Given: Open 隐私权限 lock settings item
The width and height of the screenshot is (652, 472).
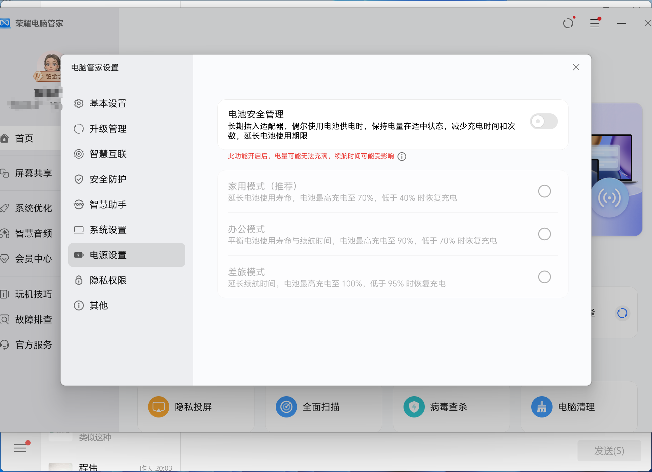Looking at the screenshot, I should [108, 280].
